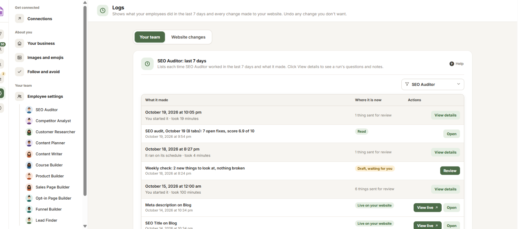Image resolution: width=518 pixels, height=229 pixels.
Task: Click the Opt-in Page Builder avatar
Action: (29, 198)
